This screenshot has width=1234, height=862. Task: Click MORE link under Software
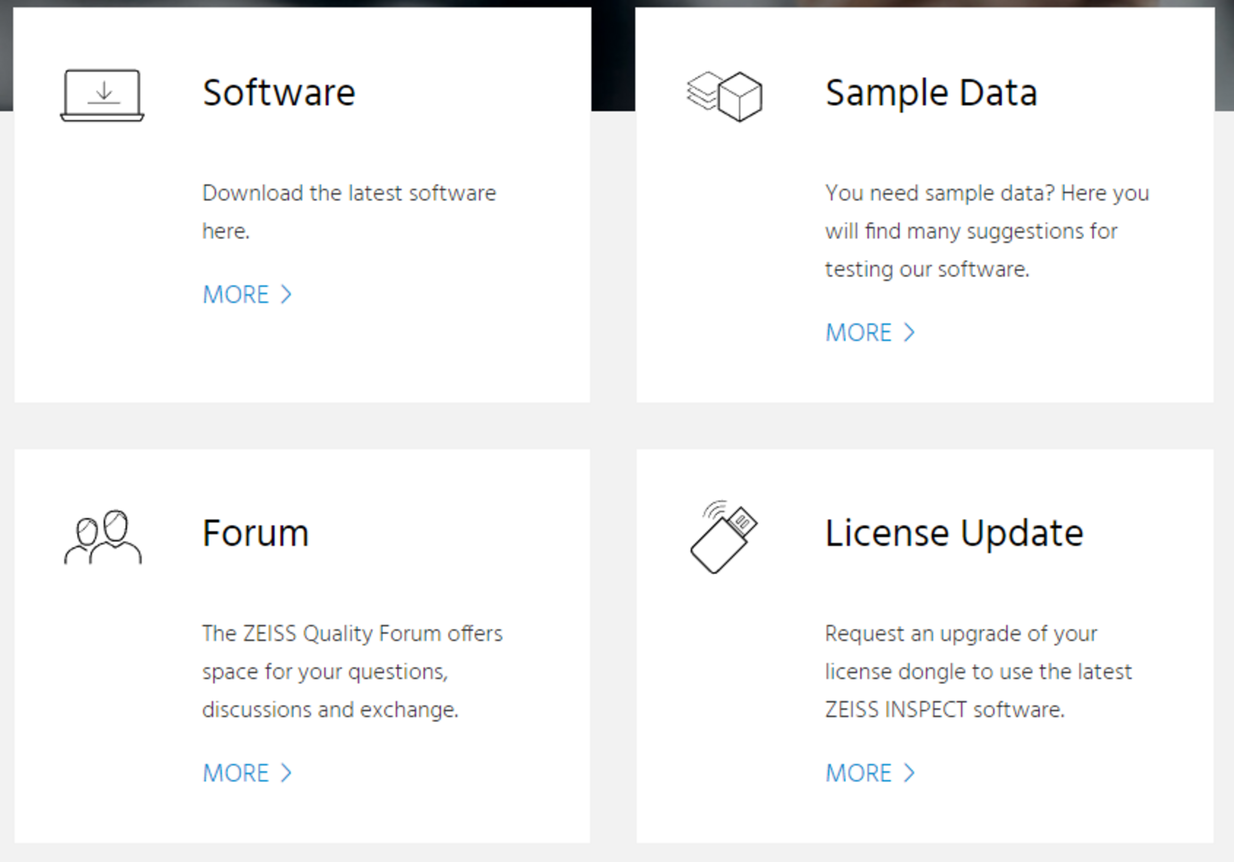235,295
